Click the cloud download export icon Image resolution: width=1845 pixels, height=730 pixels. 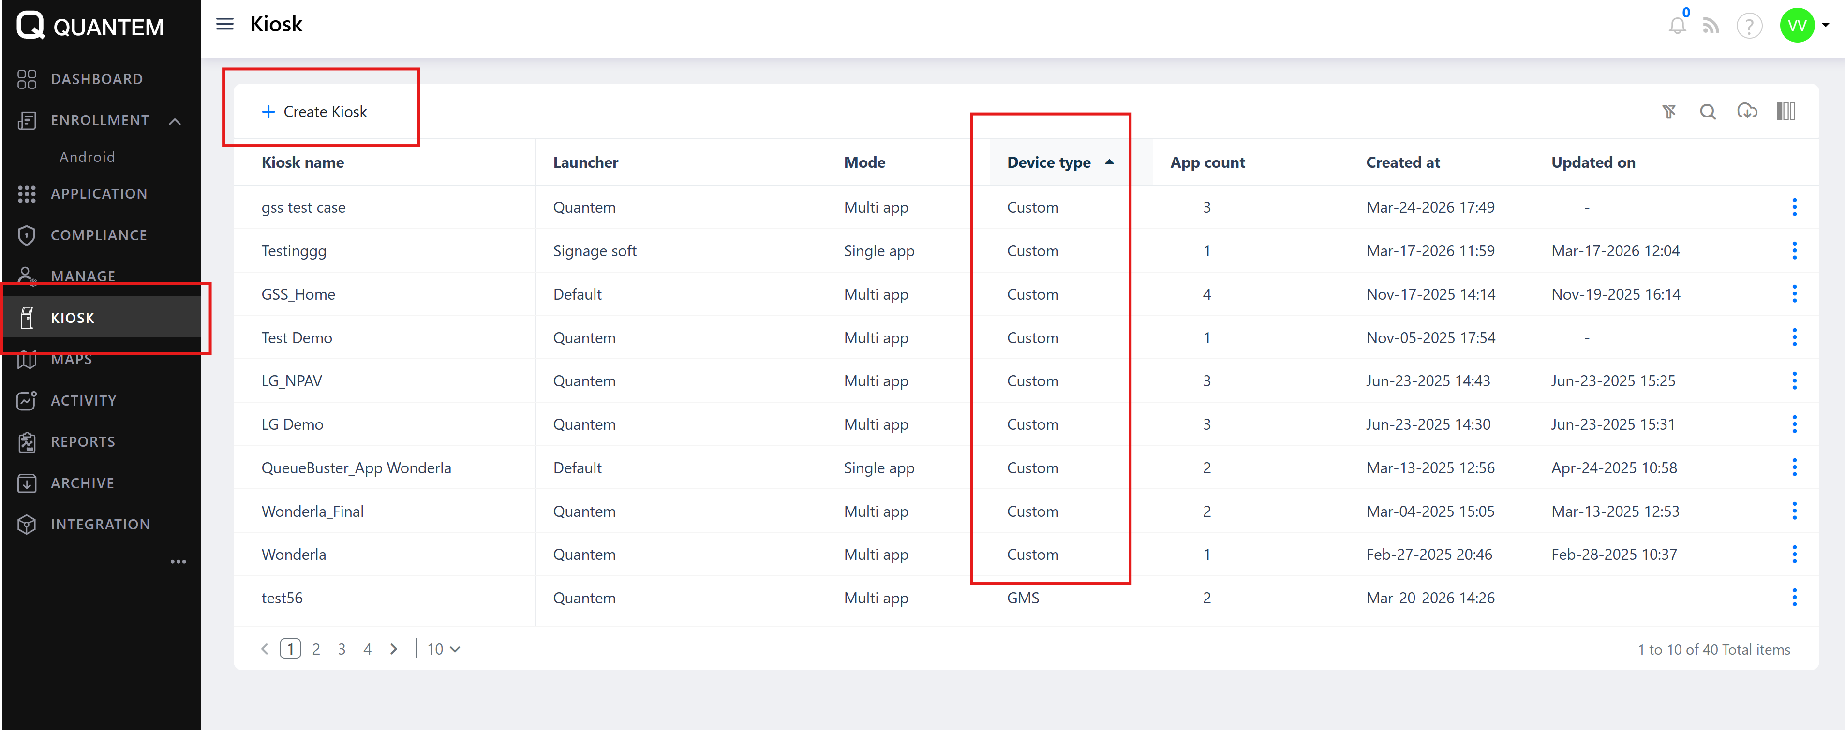coord(1747,112)
